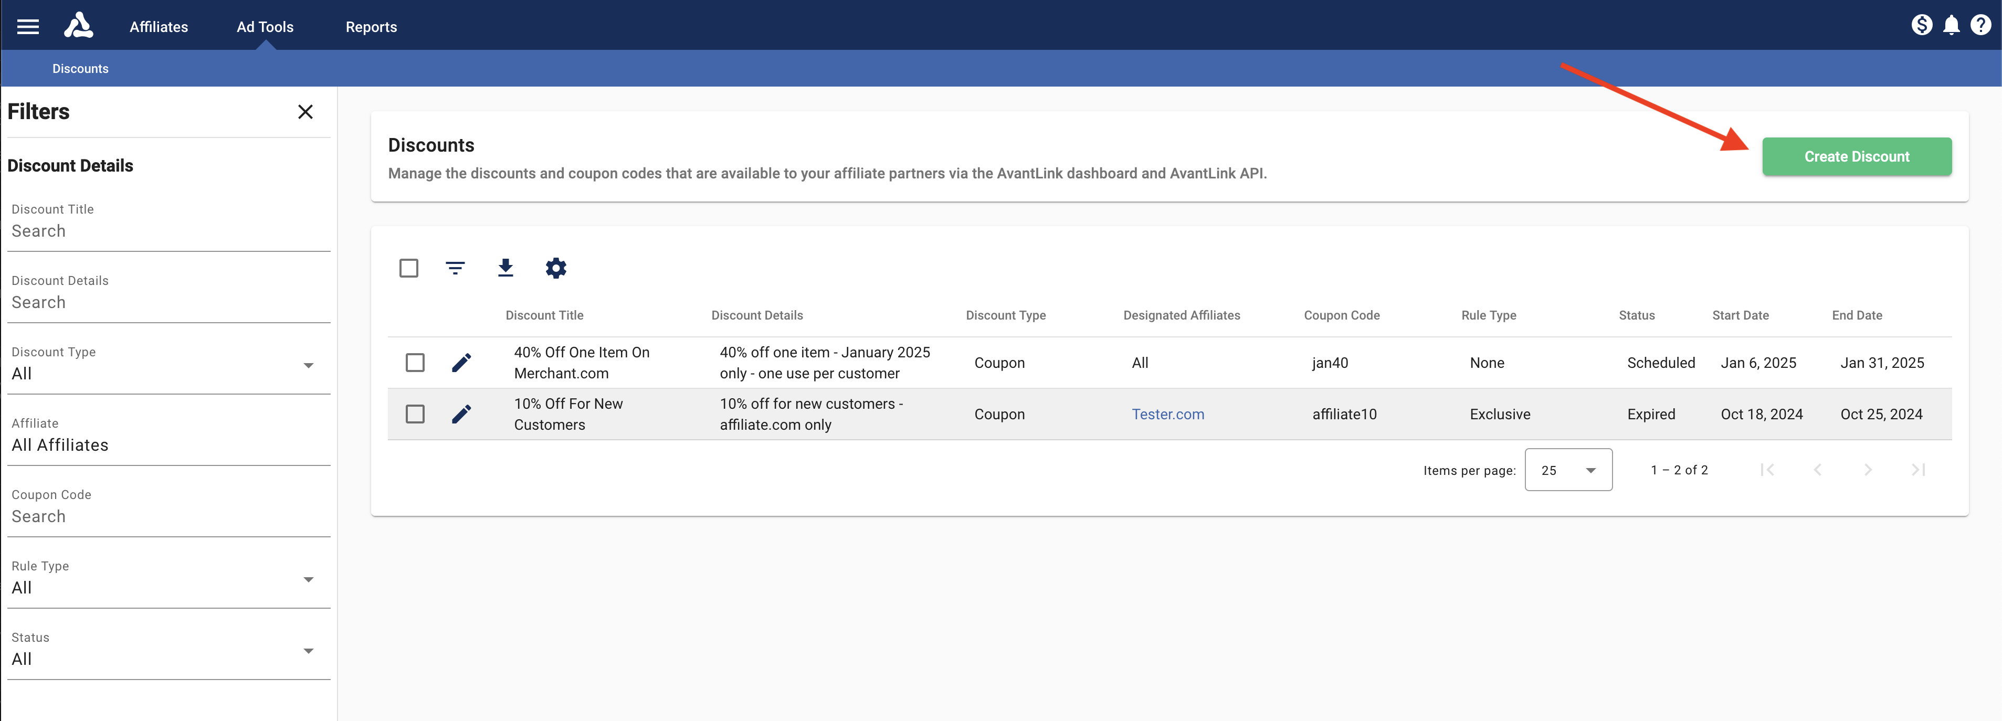Check the select-all checkbox above the table
The height and width of the screenshot is (721, 2002).
[x=409, y=269]
